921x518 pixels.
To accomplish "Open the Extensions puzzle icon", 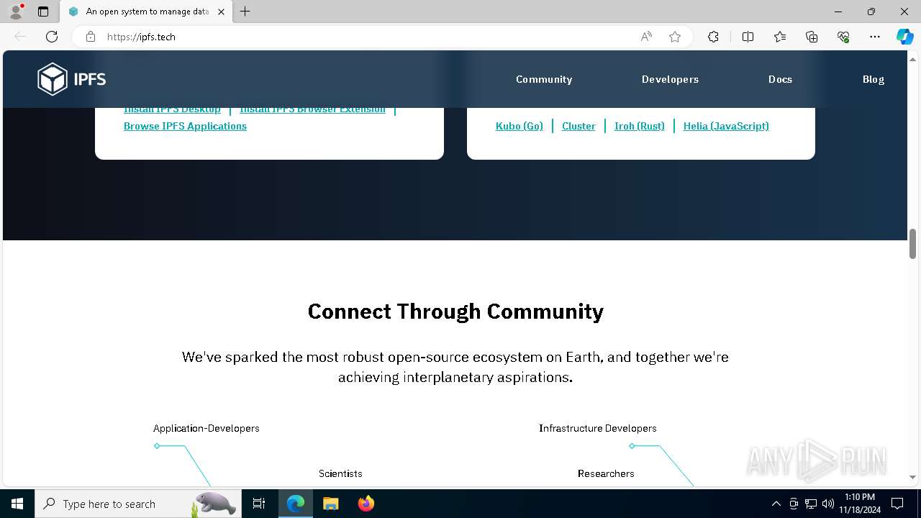I will (713, 37).
